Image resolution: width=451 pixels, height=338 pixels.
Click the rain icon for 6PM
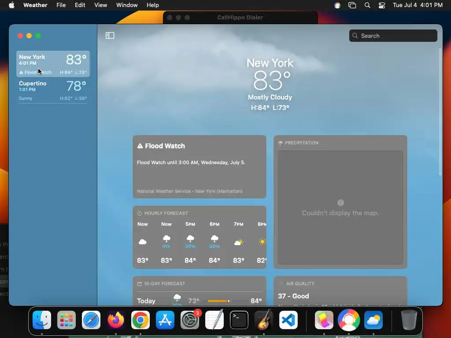click(x=214, y=238)
